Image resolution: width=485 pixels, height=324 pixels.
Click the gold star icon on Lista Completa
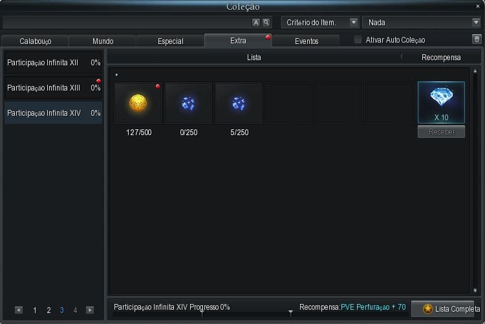(x=428, y=308)
